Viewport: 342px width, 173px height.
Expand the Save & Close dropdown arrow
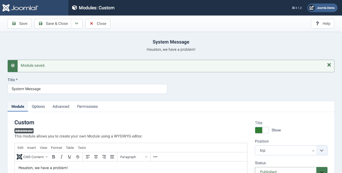[77, 23]
